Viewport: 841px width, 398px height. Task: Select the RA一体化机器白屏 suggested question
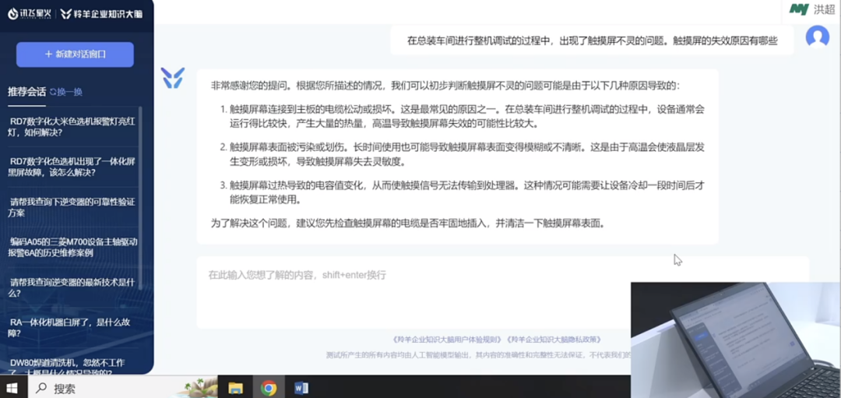pos(72,327)
